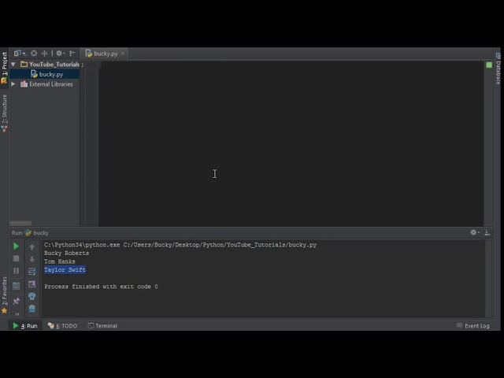Click into the empty code editor area
This screenshot has height=378, width=504.
(x=291, y=143)
